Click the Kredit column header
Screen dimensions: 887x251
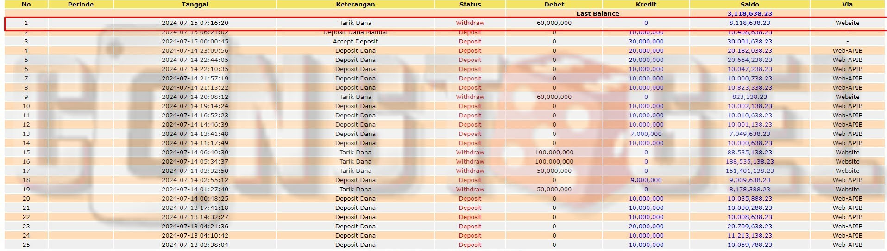646,4
